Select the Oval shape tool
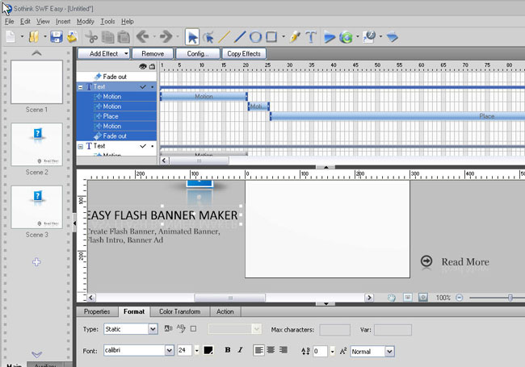The height and width of the screenshot is (367, 525). [x=255, y=37]
